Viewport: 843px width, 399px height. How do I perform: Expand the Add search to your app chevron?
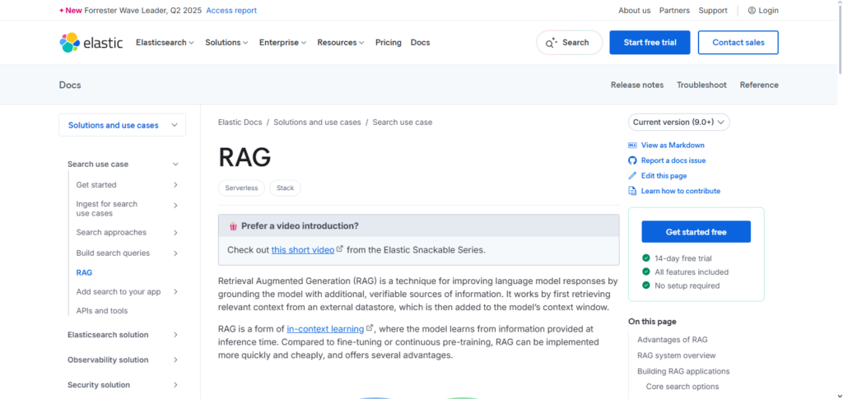click(175, 291)
